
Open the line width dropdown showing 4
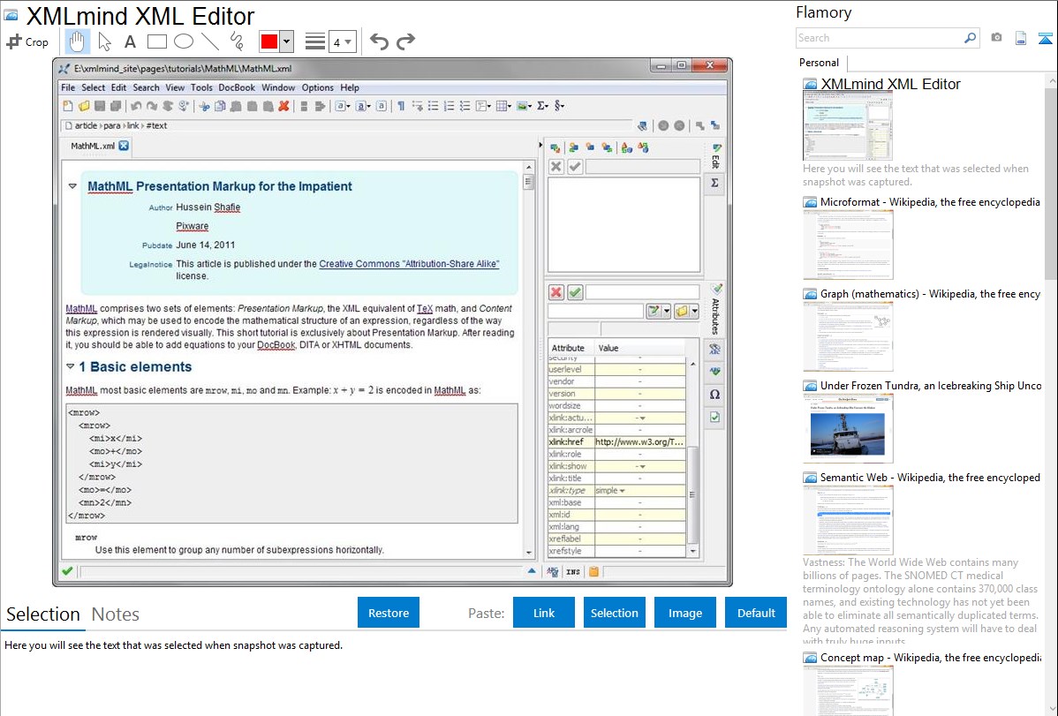(x=343, y=42)
